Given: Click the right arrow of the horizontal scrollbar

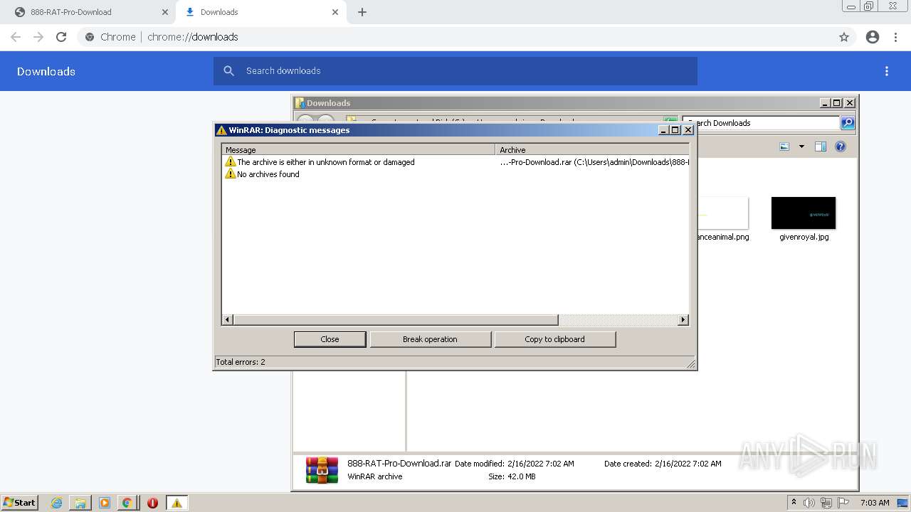Looking at the screenshot, I should click(x=683, y=320).
